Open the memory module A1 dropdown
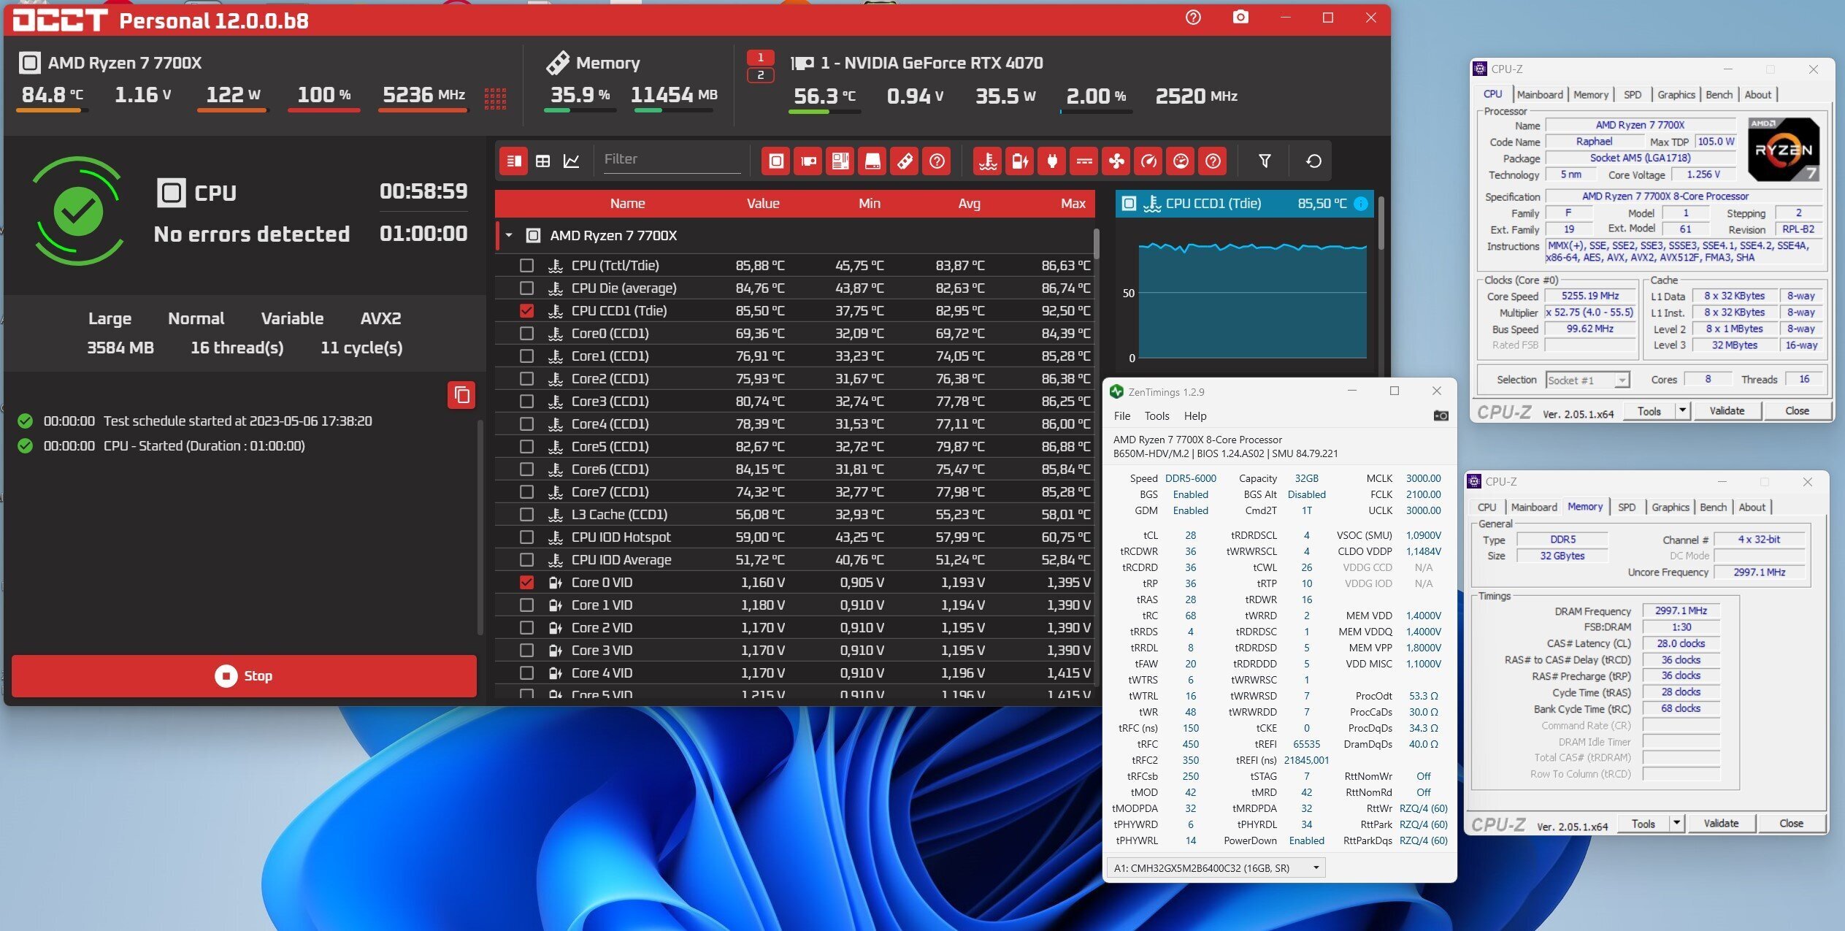 tap(1316, 868)
